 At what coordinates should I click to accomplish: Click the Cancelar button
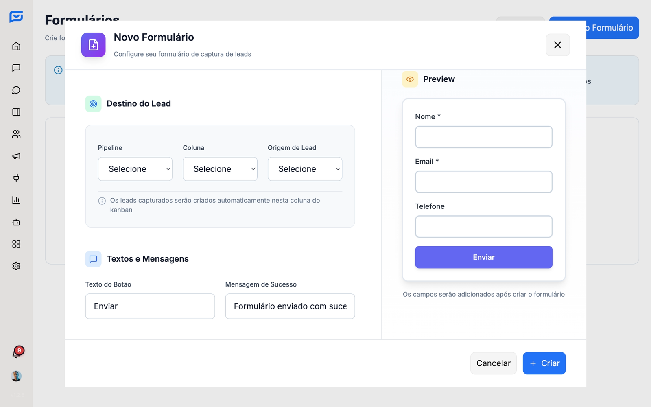[493, 363]
